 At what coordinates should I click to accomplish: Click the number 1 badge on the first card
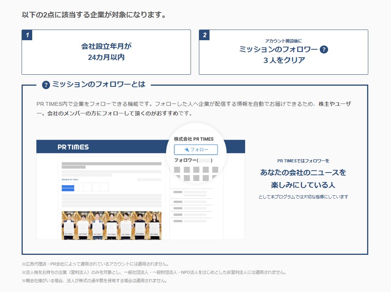click(x=27, y=35)
